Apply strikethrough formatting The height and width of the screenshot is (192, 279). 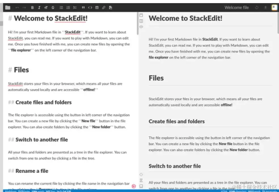53,7
